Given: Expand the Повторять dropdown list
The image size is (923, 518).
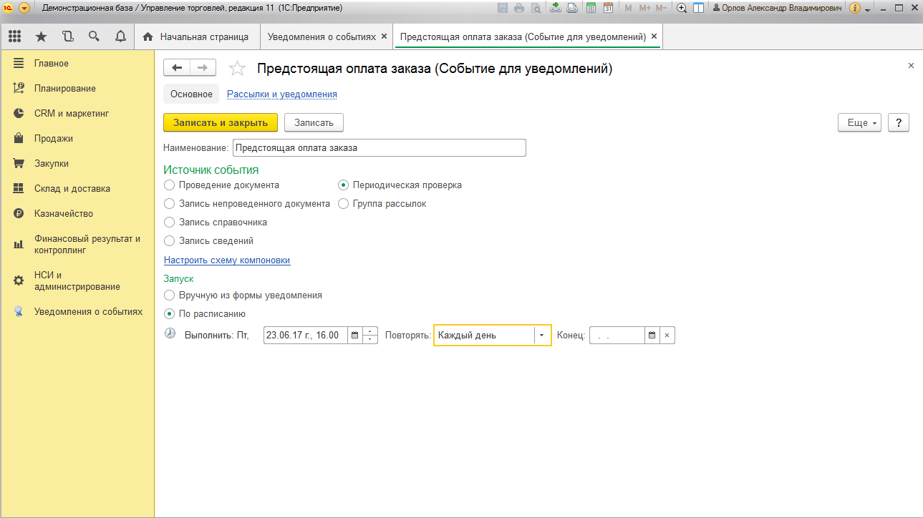Looking at the screenshot, I should click(x=542, y=335).
